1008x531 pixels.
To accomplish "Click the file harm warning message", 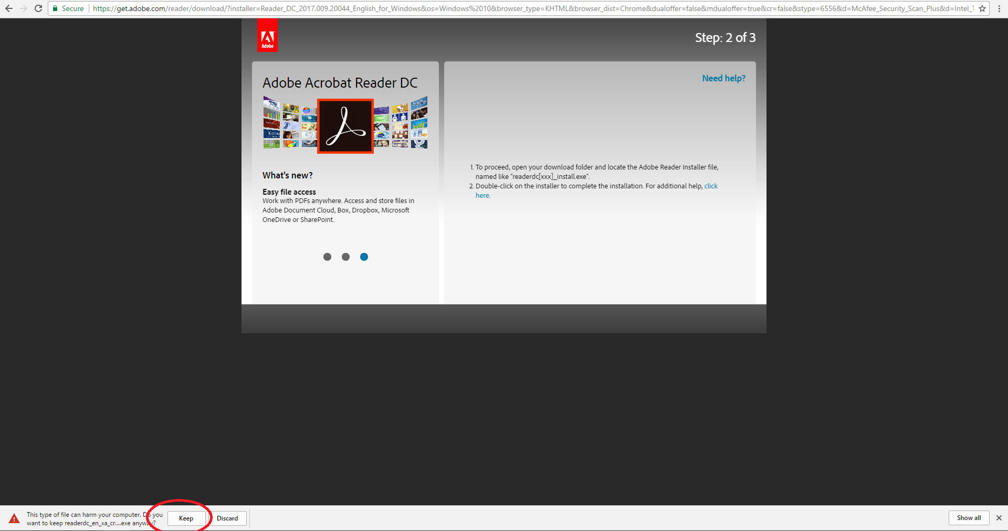I will click(94, 518).
